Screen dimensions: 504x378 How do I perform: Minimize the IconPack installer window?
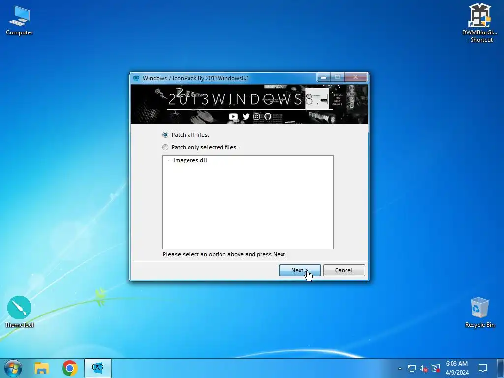(x=324, y=77)
